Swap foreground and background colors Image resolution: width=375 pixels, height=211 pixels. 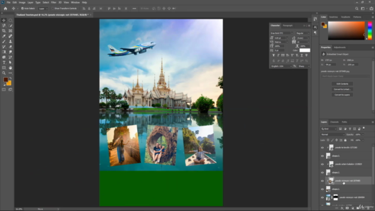pos(11,78)
